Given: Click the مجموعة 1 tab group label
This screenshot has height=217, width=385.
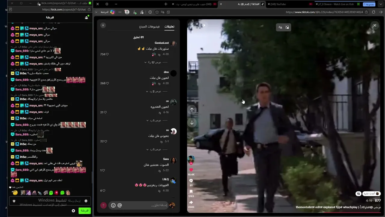Looking at the screenshot, I should point(369,4).
